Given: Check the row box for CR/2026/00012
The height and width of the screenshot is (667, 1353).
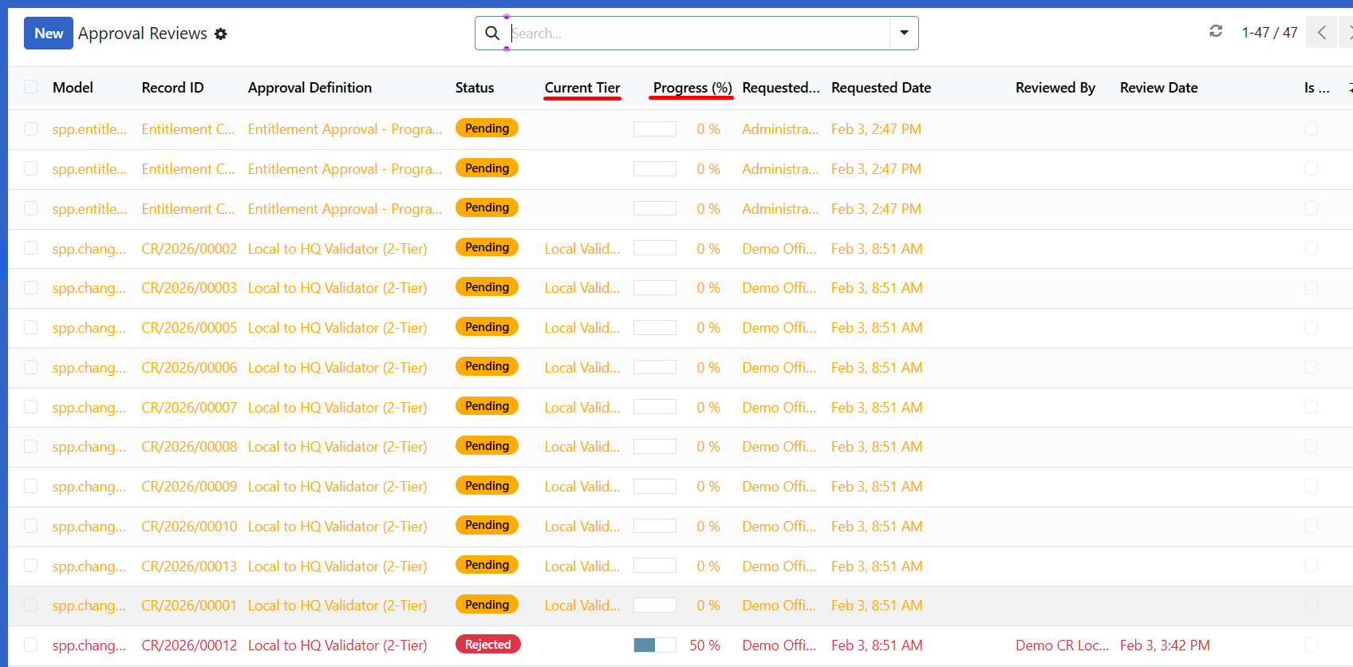Looking at the screenshot, I should tap(31, 645).
